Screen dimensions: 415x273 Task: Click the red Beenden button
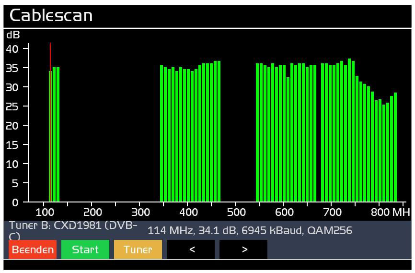click(33, 249)
